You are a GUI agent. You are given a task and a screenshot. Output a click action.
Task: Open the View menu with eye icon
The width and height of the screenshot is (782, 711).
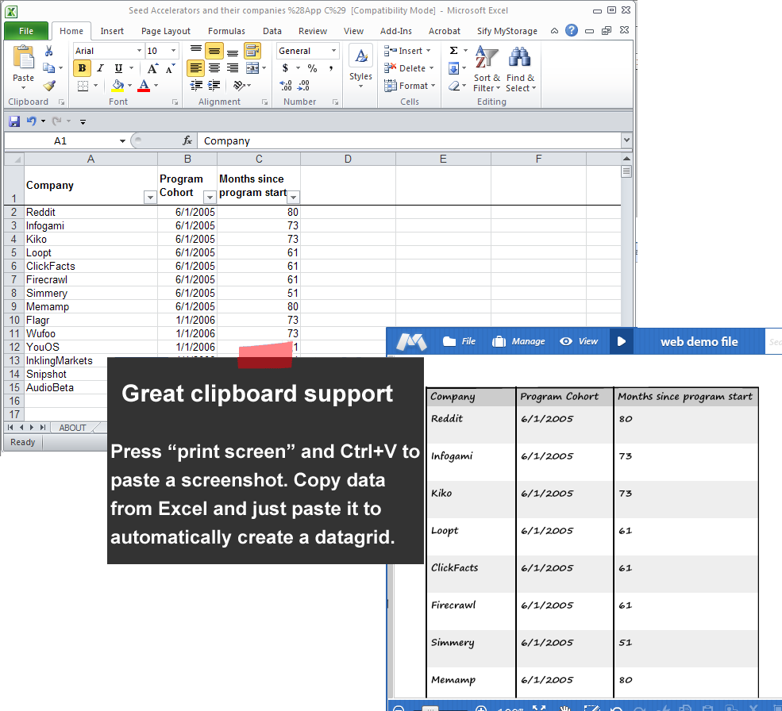coord(579,341)
